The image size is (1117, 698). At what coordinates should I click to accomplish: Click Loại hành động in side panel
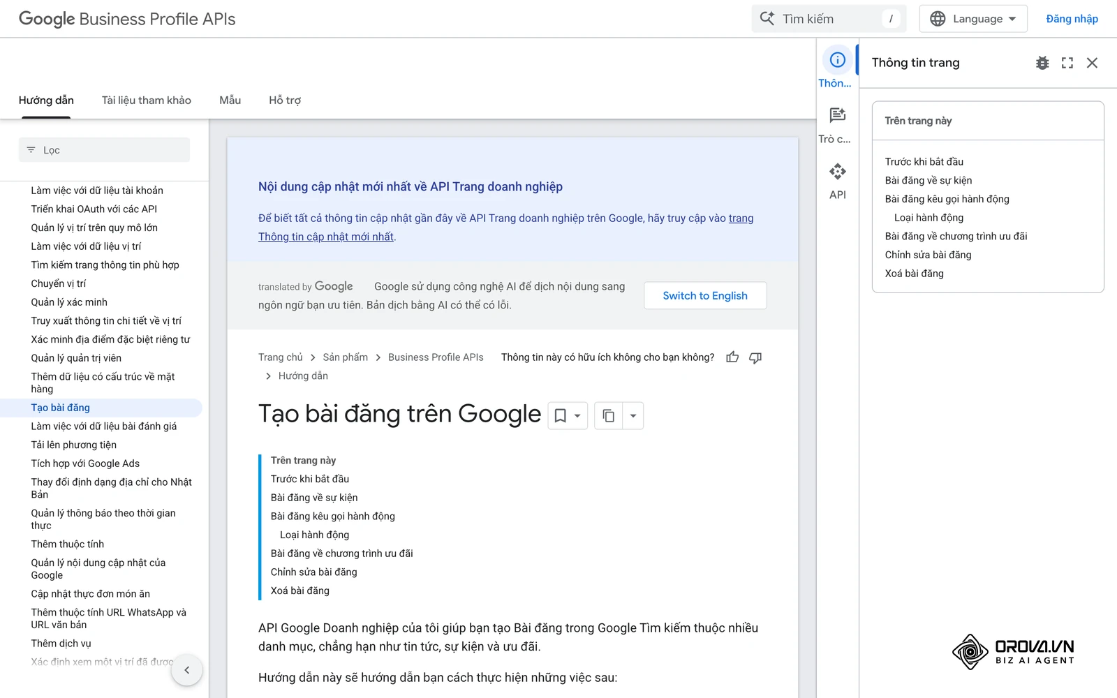click(929, 218)
